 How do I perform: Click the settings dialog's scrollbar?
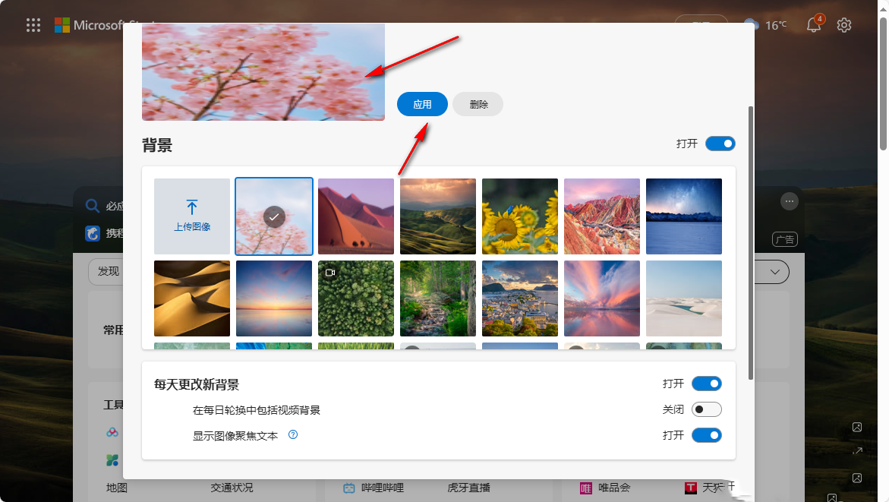pos(751,243)
